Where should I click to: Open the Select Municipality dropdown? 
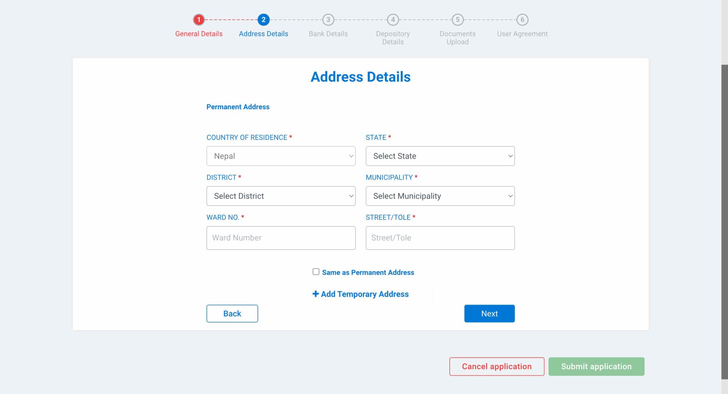tap(440, 196)
